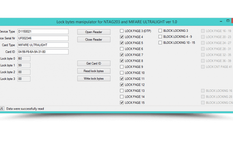Select Lock byte 2 field
The image size is (233, 145).
(x=24, y=72)
